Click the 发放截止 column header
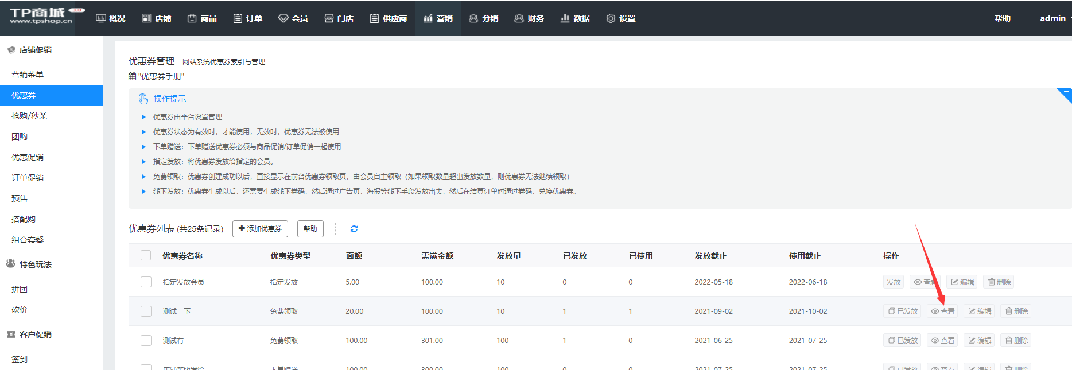Image resolution: width=1072 pixels, height=370 pixels. pyautogui.click(x=710, y=256)
